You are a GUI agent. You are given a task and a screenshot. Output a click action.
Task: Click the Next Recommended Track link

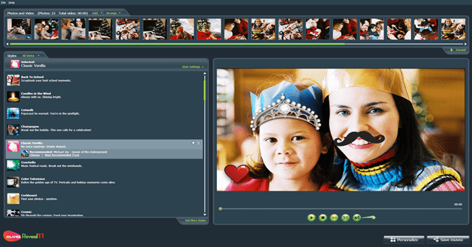62,155
